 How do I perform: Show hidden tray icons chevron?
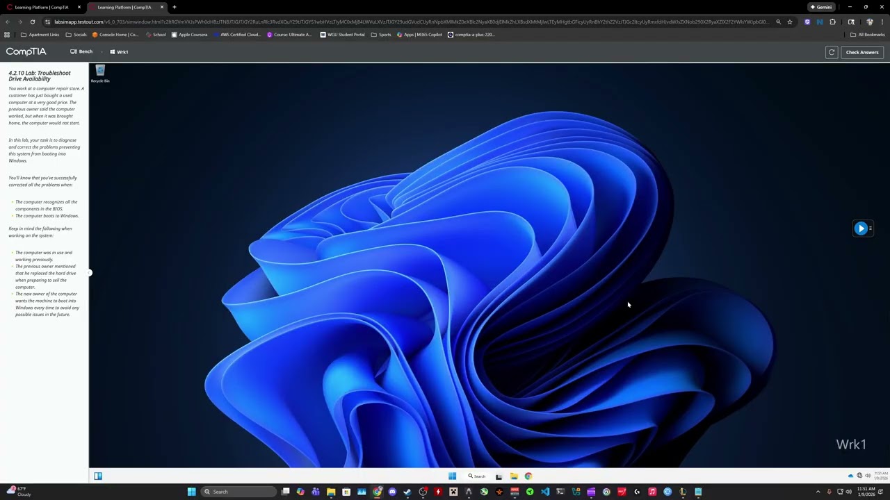(818, 492)
